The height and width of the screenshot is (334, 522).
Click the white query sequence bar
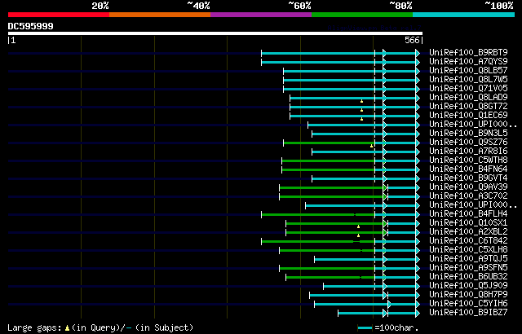215,33
